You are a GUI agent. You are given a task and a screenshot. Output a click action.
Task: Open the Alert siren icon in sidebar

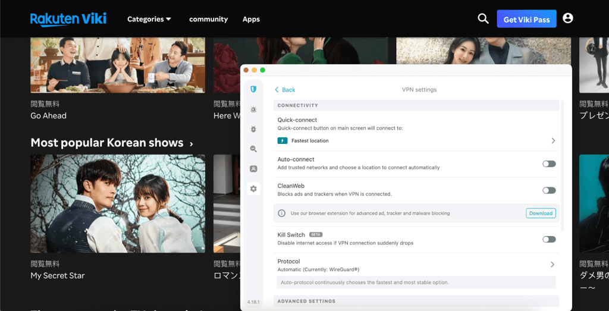[253, 109]
